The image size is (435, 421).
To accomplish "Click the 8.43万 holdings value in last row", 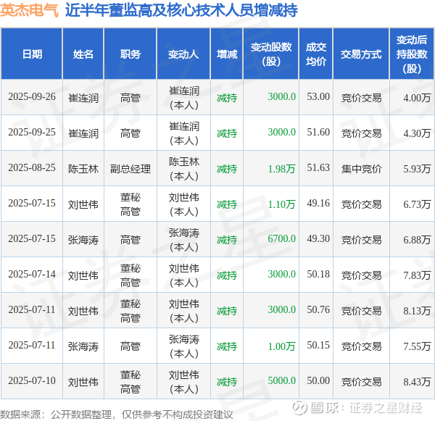I will (417, 382).
